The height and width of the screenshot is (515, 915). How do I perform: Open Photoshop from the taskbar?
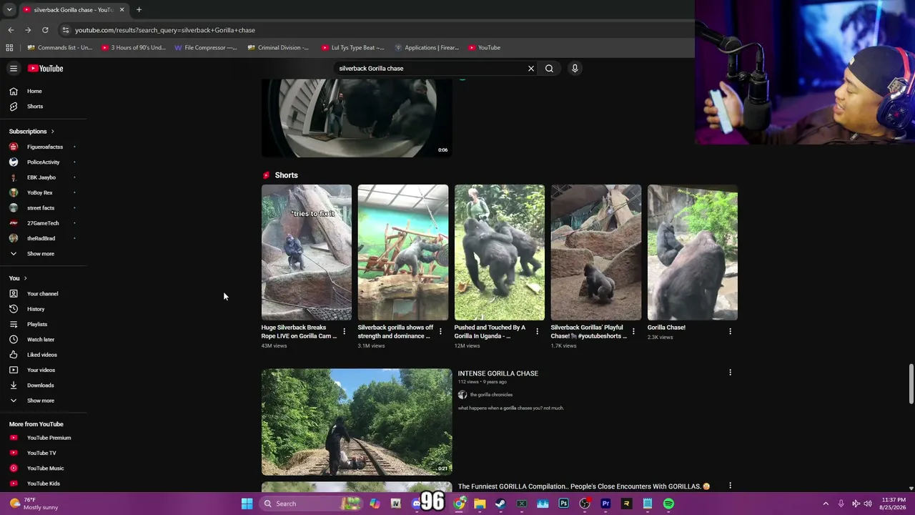coord(563,504)
